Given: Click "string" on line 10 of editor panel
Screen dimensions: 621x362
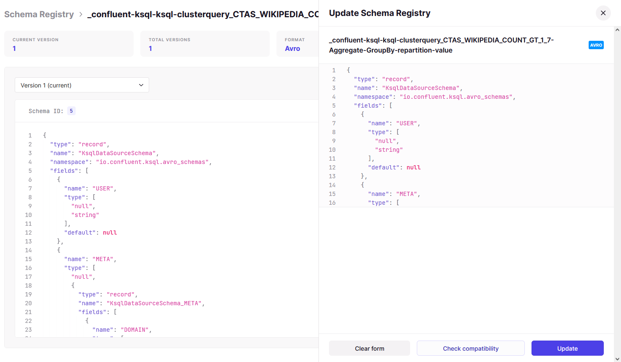Looking at the screenshot, I should [389, 150].
